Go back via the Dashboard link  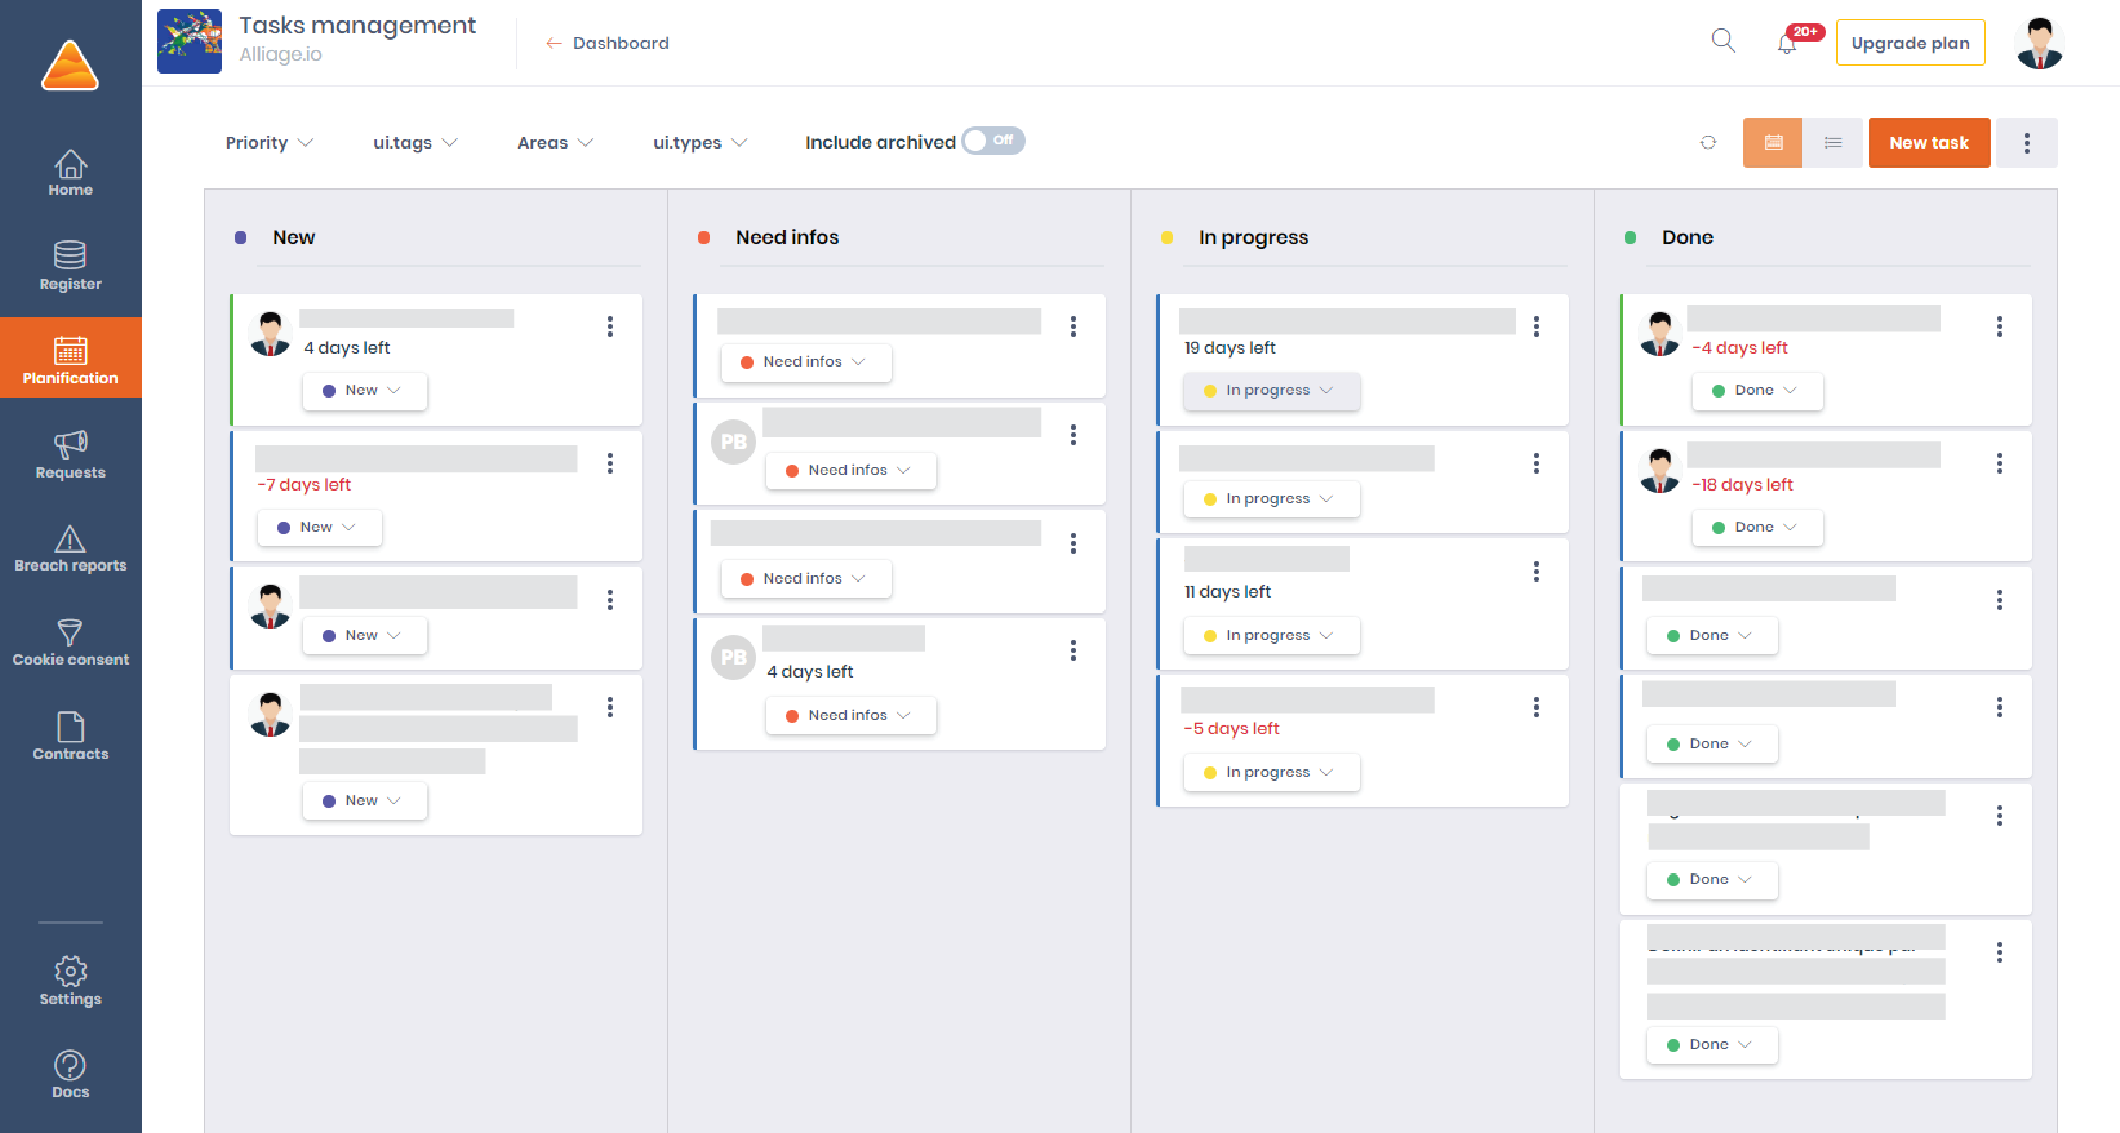608,43
